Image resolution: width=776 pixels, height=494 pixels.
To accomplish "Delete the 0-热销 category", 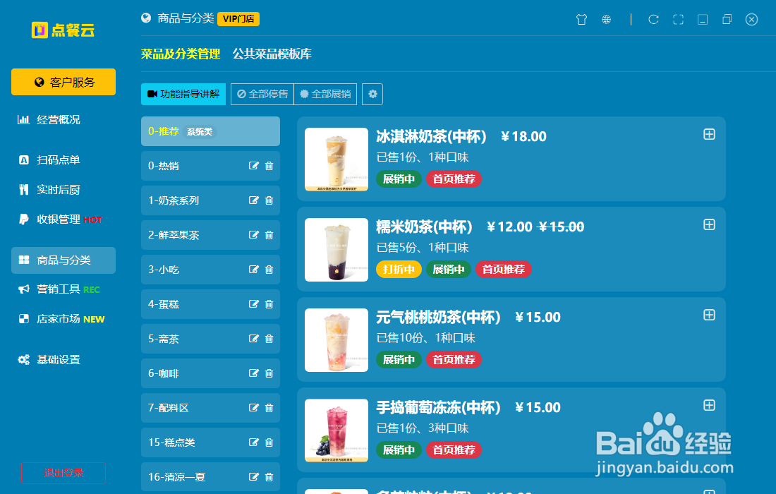I will click(x=269, y=166).
